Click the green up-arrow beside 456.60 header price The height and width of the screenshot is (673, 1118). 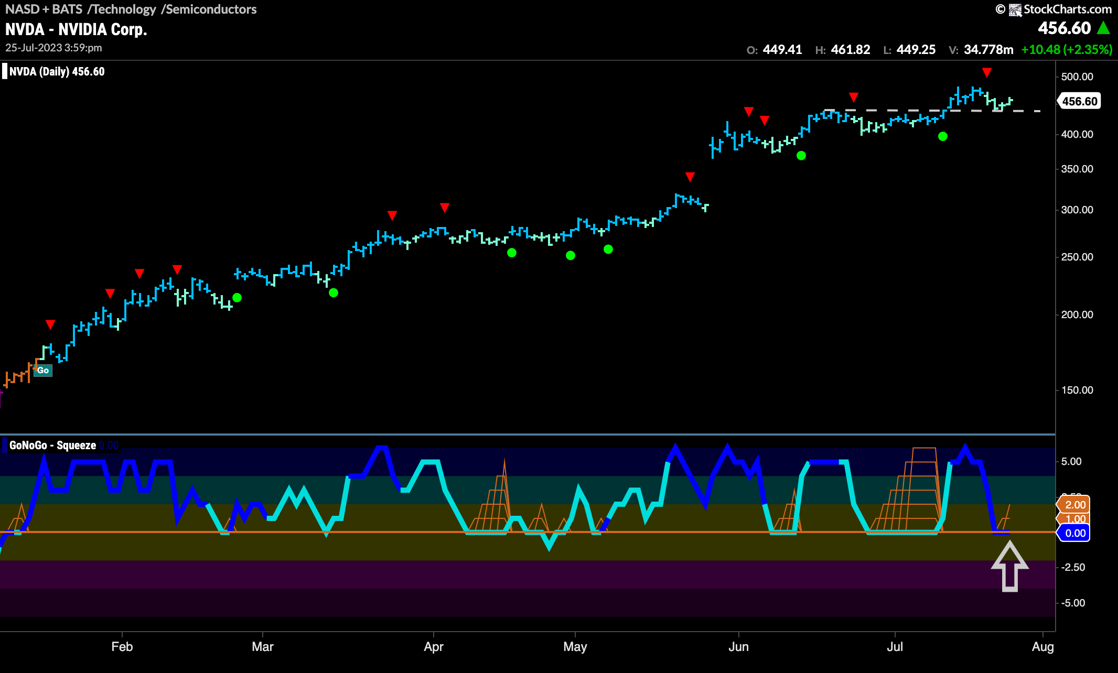pos(1103,28)
